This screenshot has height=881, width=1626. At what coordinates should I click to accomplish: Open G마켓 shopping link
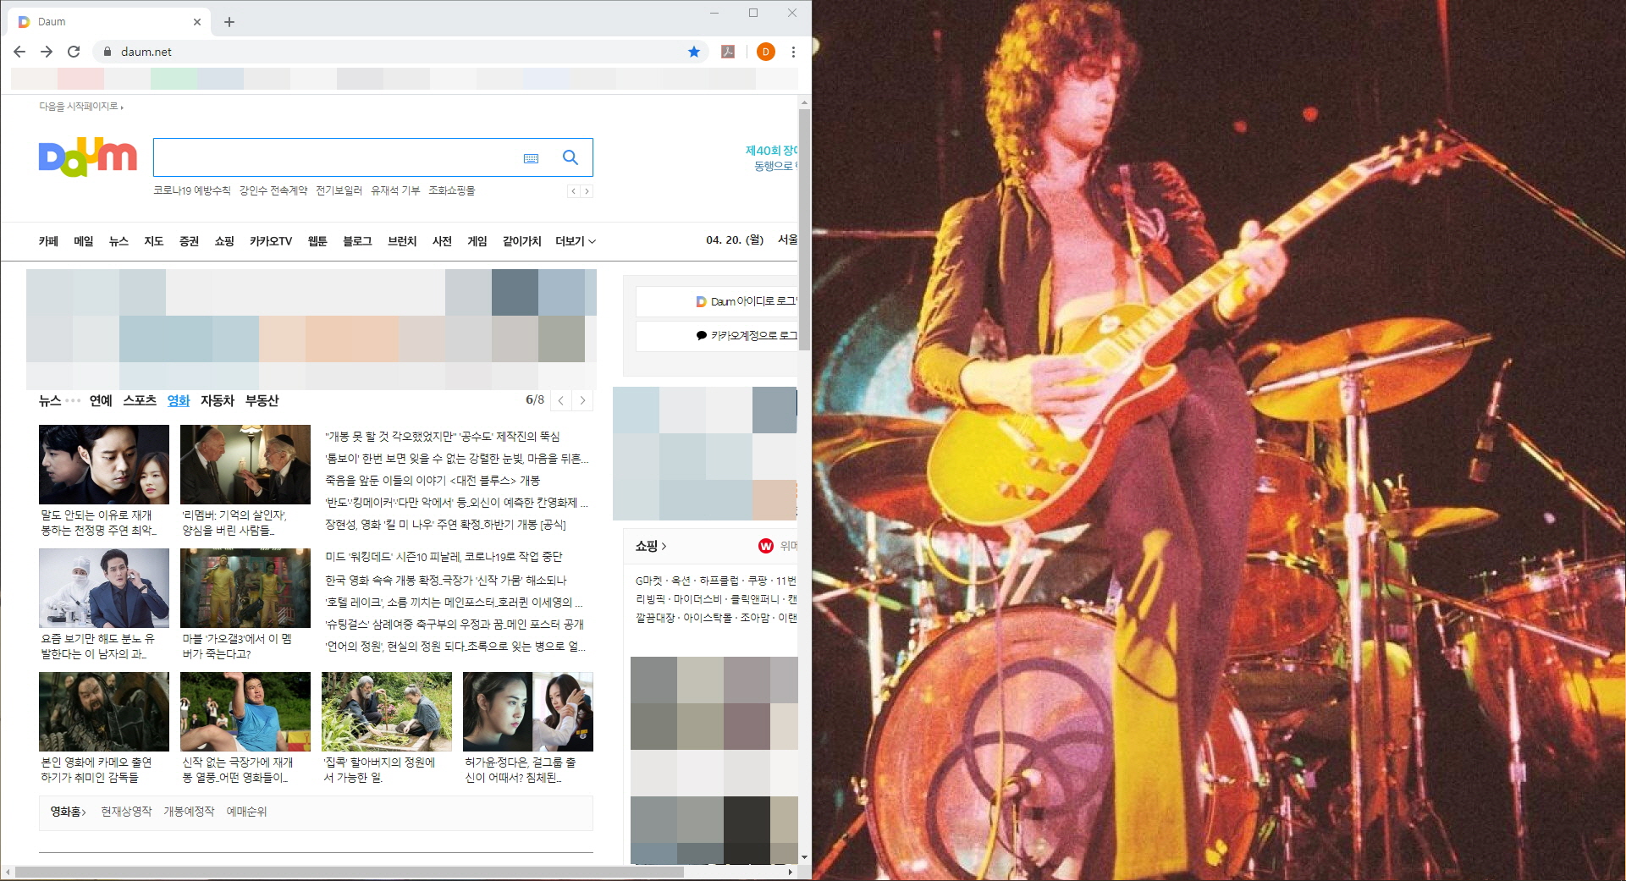649,581
